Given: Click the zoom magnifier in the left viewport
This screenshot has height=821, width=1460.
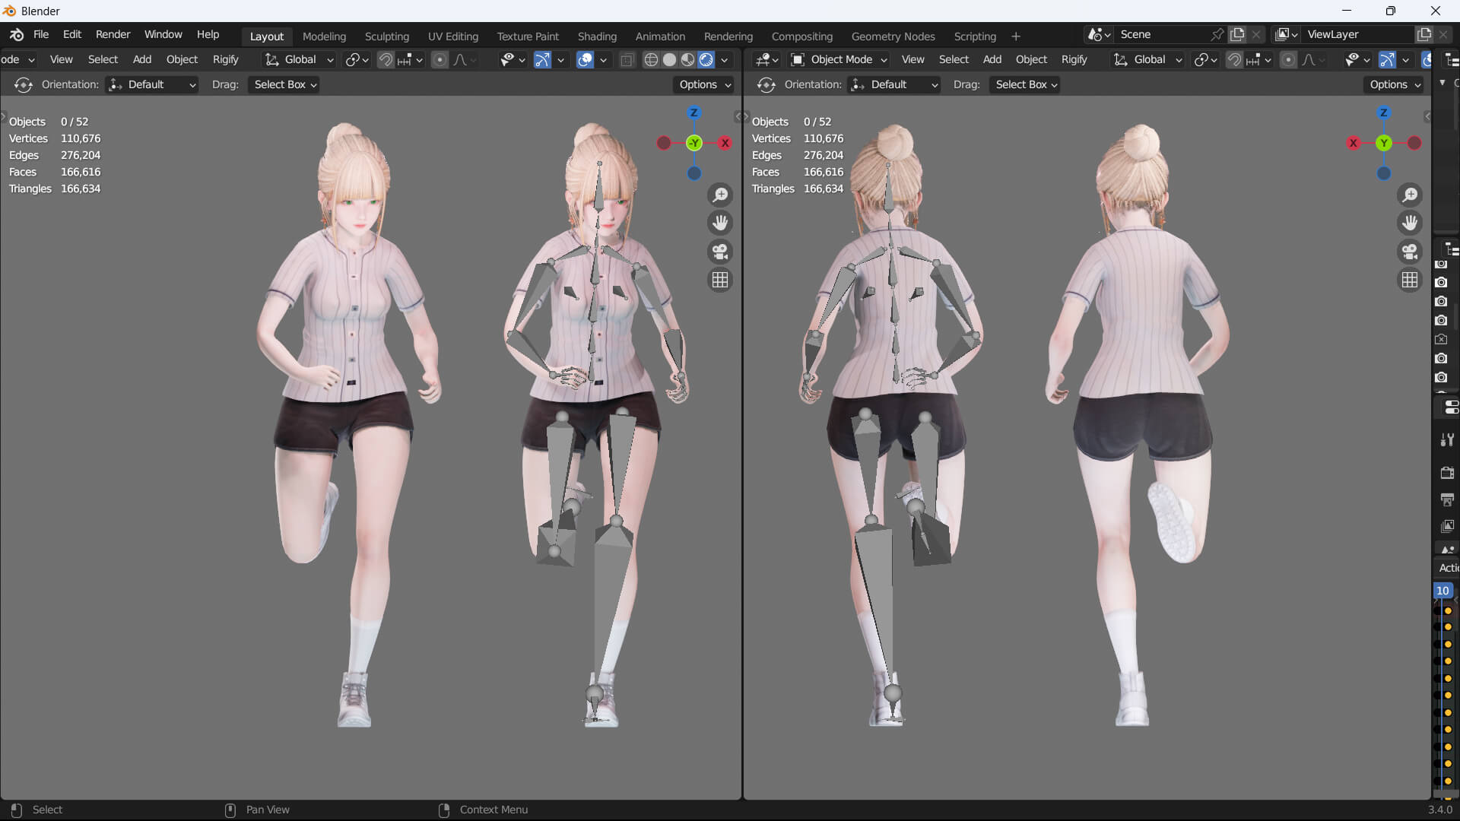Looking at the screenshot, I should point(719,195).
